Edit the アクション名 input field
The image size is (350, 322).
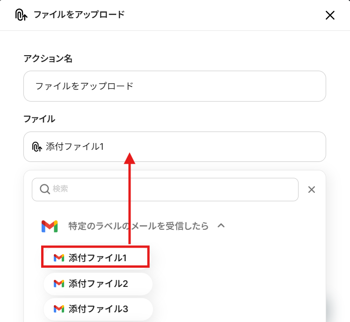175,86
